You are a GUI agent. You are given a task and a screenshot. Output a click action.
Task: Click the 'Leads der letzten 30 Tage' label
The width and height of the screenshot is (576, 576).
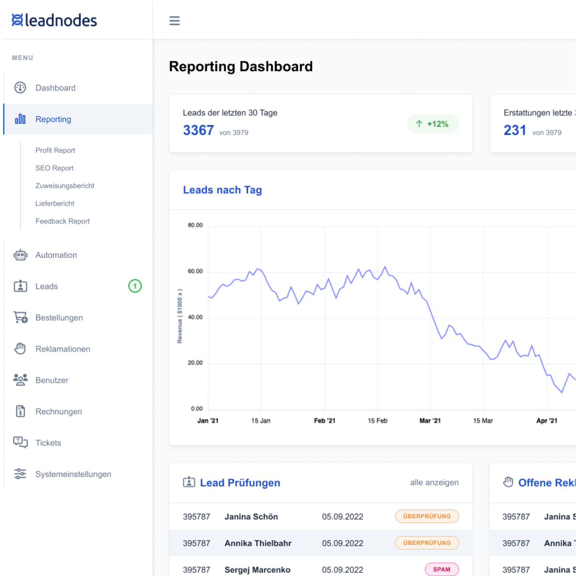pyautogui.click(x=230, y=113)
